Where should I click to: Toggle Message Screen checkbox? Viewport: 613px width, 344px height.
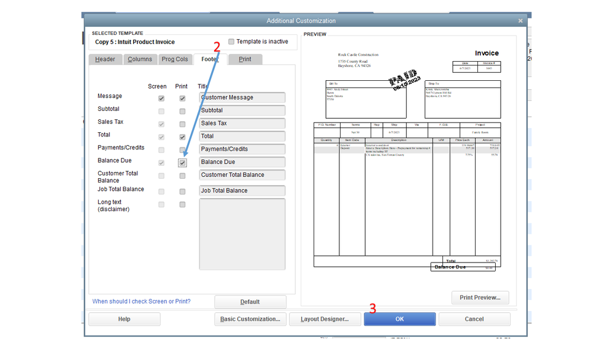pos(161,99)
